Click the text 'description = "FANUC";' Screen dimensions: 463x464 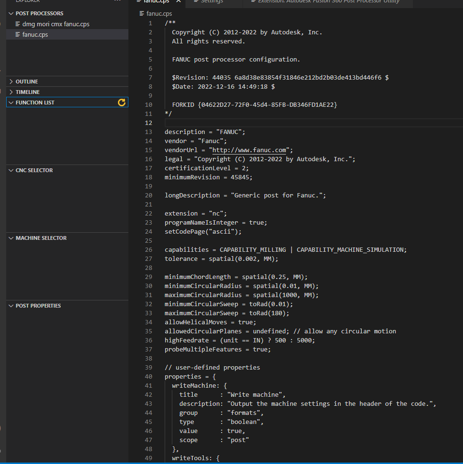point(205,132)
